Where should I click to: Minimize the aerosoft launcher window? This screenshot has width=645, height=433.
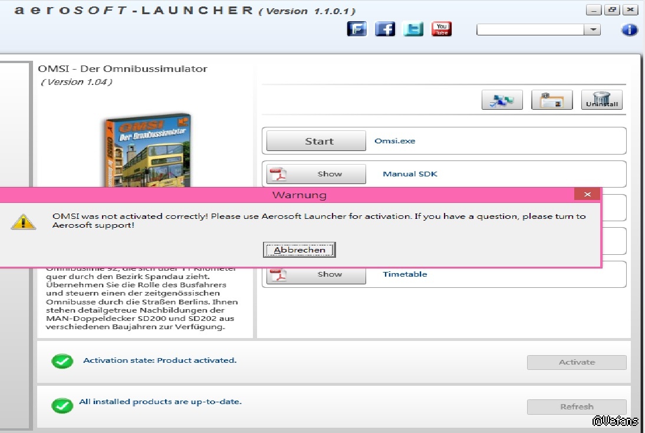click(x=594, y=10)
